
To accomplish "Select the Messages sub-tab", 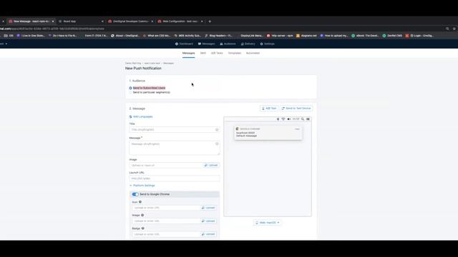I will tap(188, 53).
